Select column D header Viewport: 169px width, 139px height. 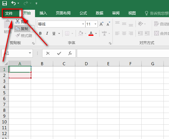pos(86,64)
